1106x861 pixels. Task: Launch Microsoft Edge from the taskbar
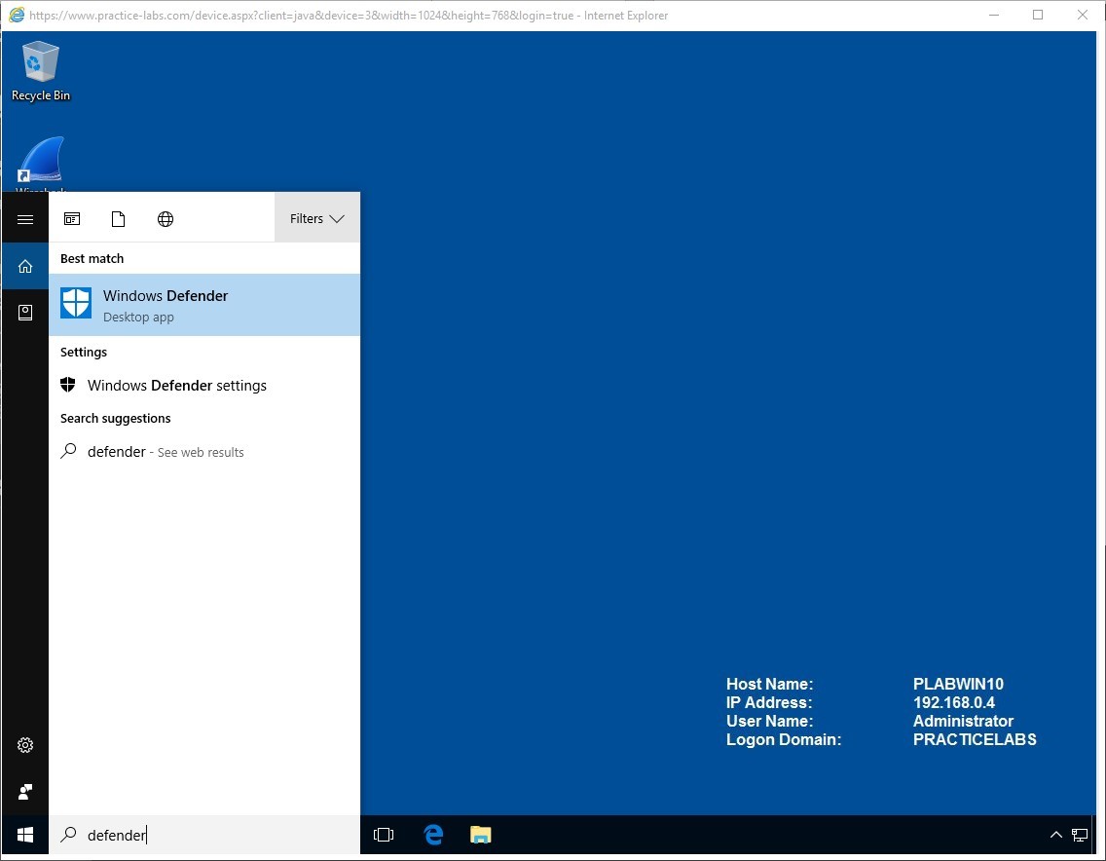tap(433, 835)
